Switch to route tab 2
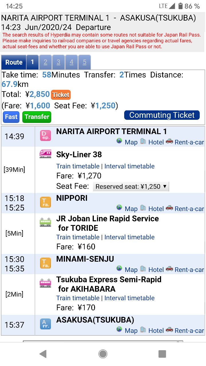 click(45, 62)
